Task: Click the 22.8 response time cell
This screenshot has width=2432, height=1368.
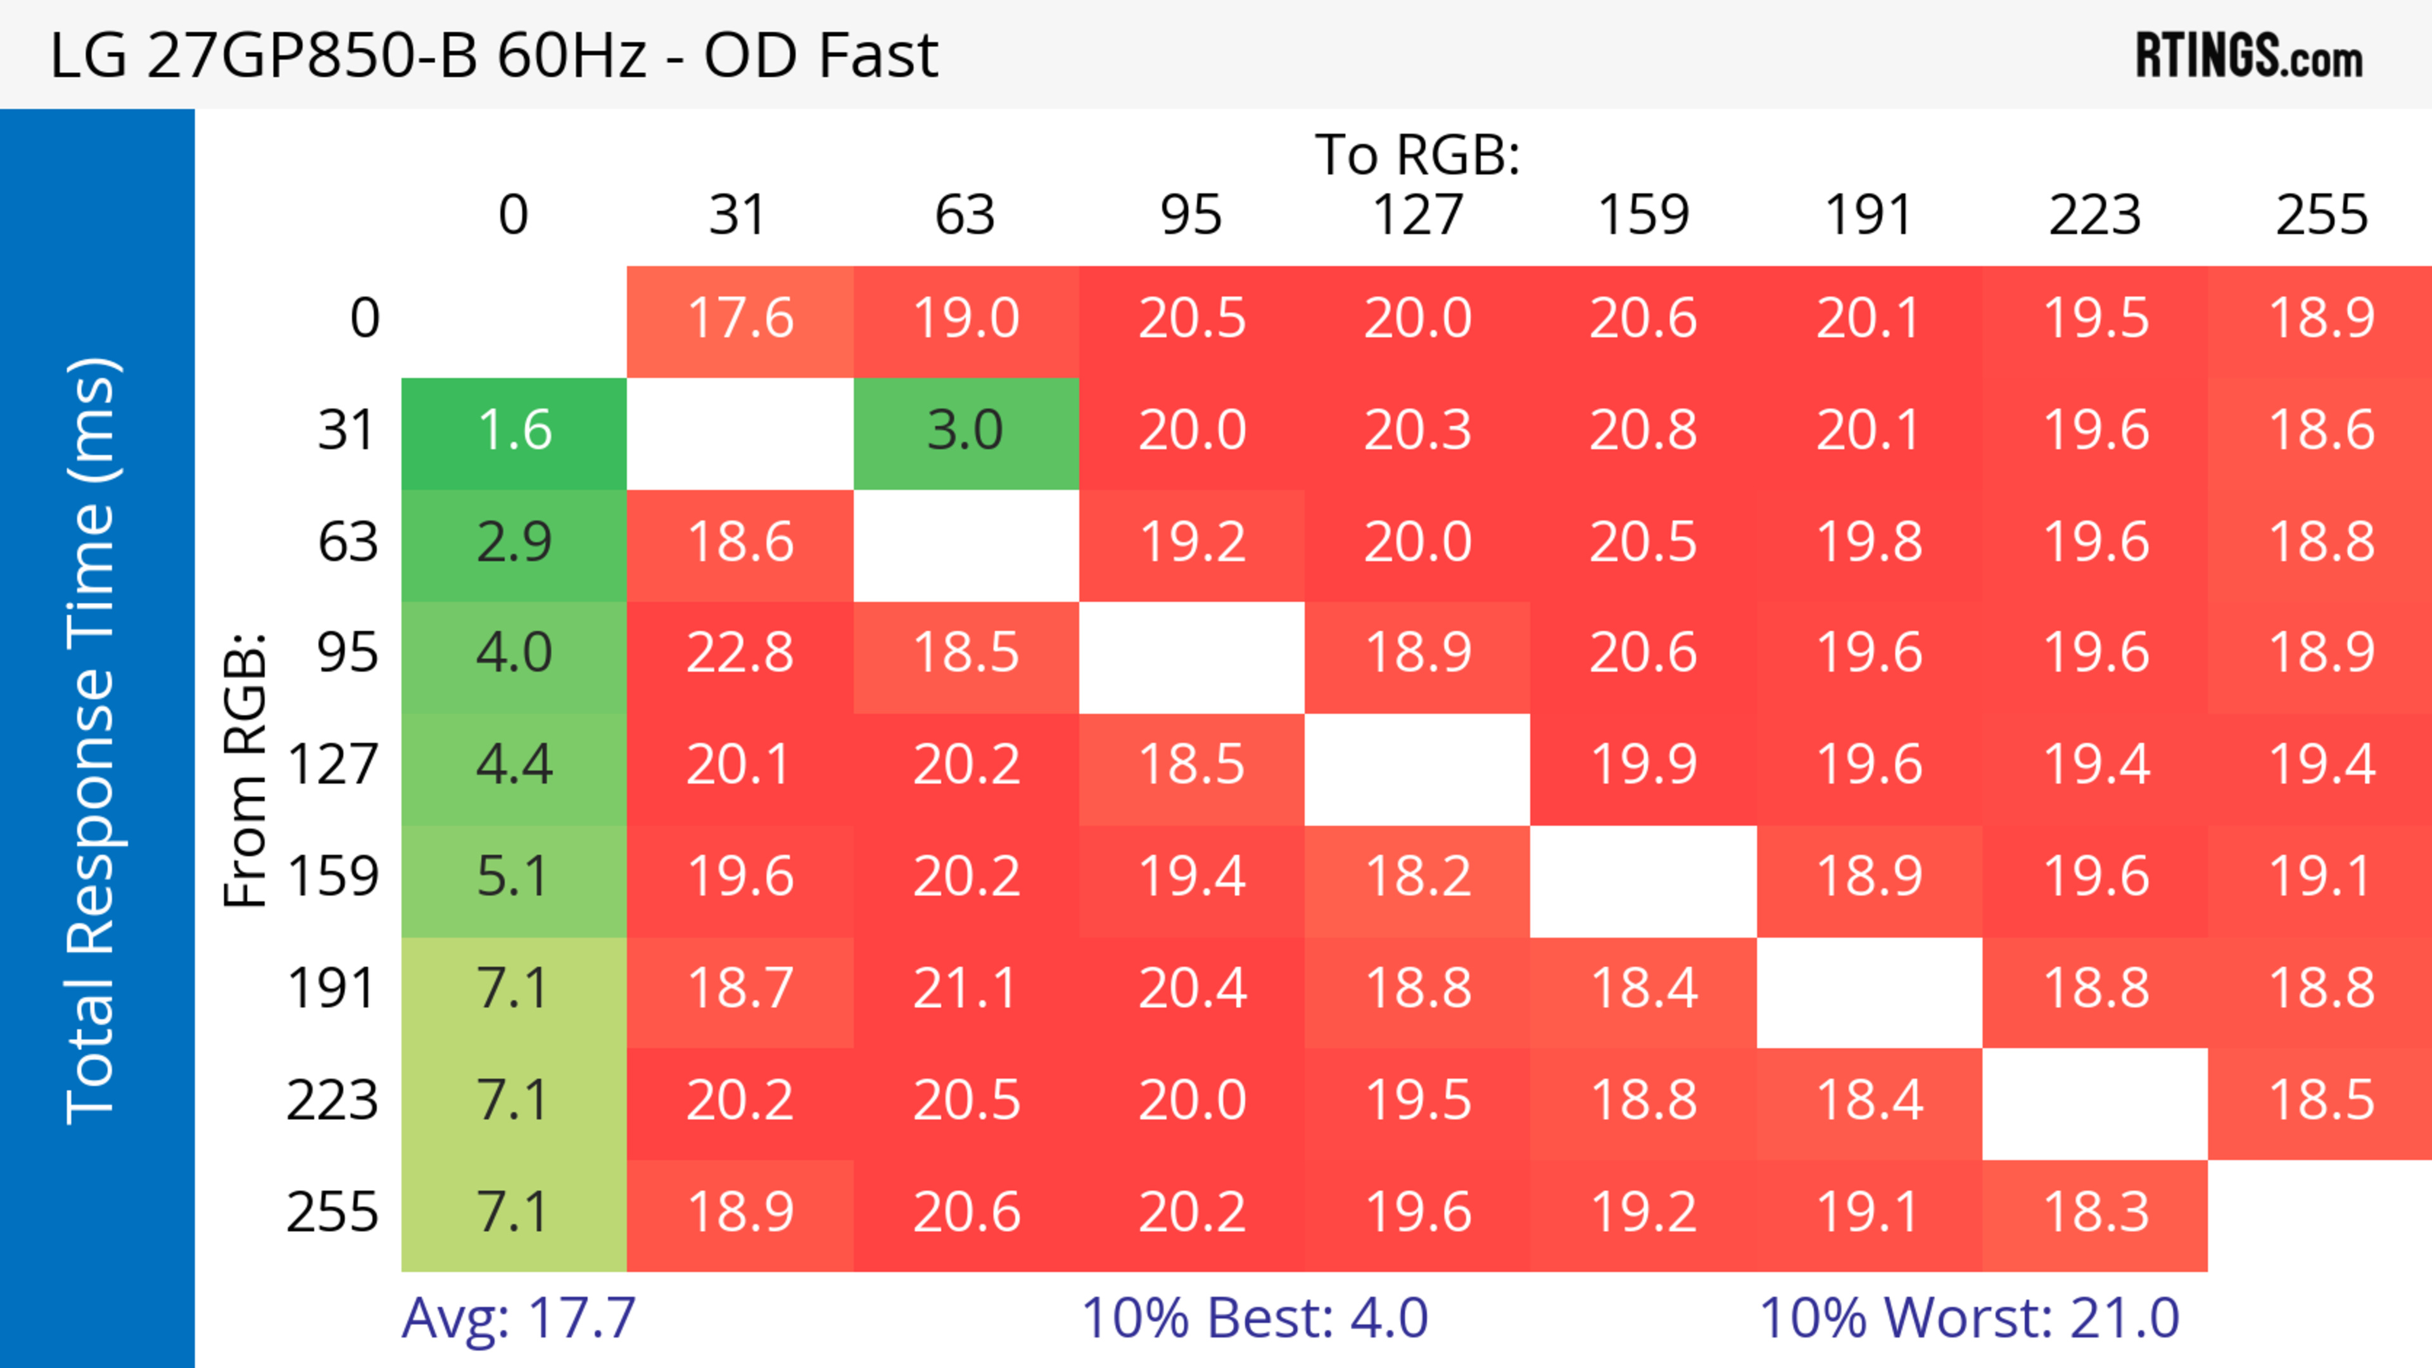Action: (x=739, y=654)
